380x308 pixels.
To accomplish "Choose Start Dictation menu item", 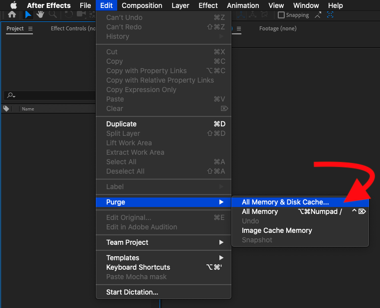I will click(164, 292).
